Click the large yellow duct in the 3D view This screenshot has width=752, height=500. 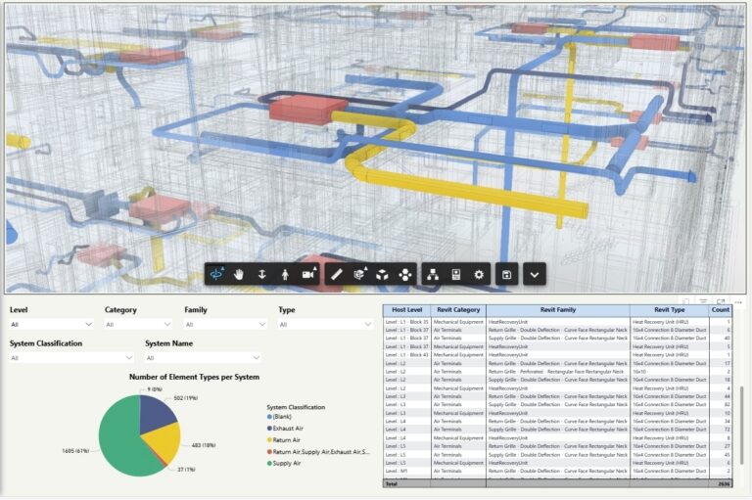[x=470, y=192]
